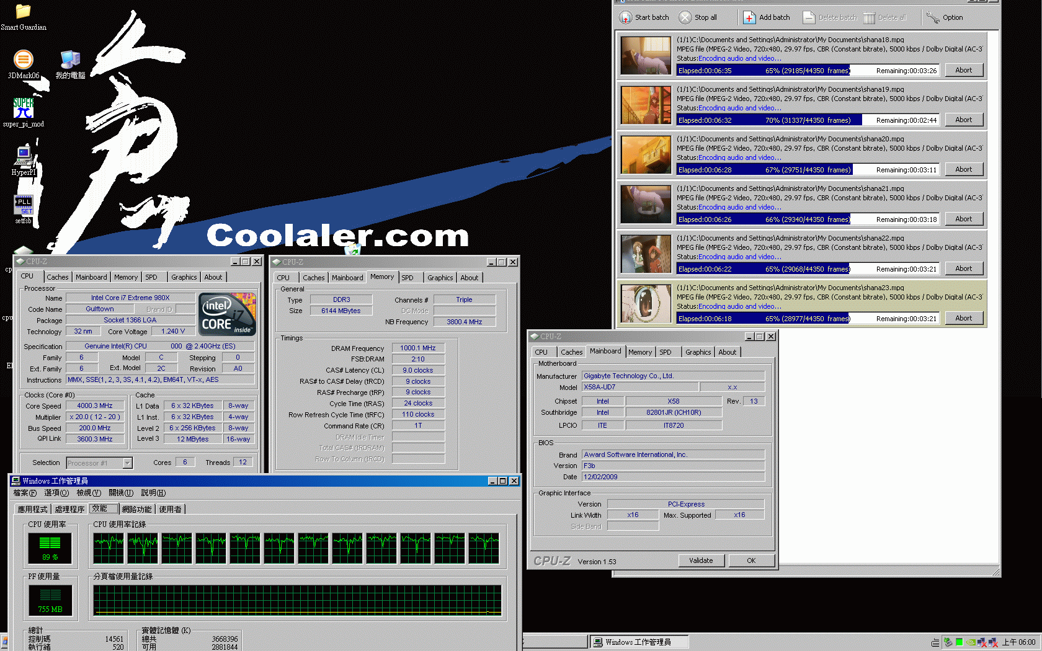
Task: Select the shana23.mpg video thumbnail
Action: coord(646,304)
